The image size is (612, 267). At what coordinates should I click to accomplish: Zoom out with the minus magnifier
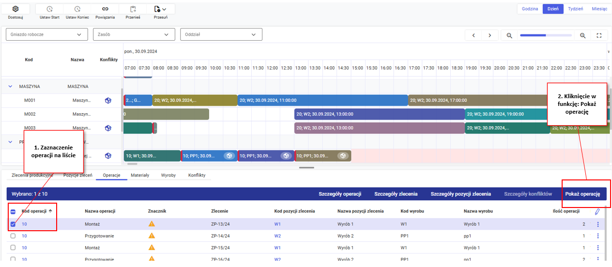coord(509,35)
